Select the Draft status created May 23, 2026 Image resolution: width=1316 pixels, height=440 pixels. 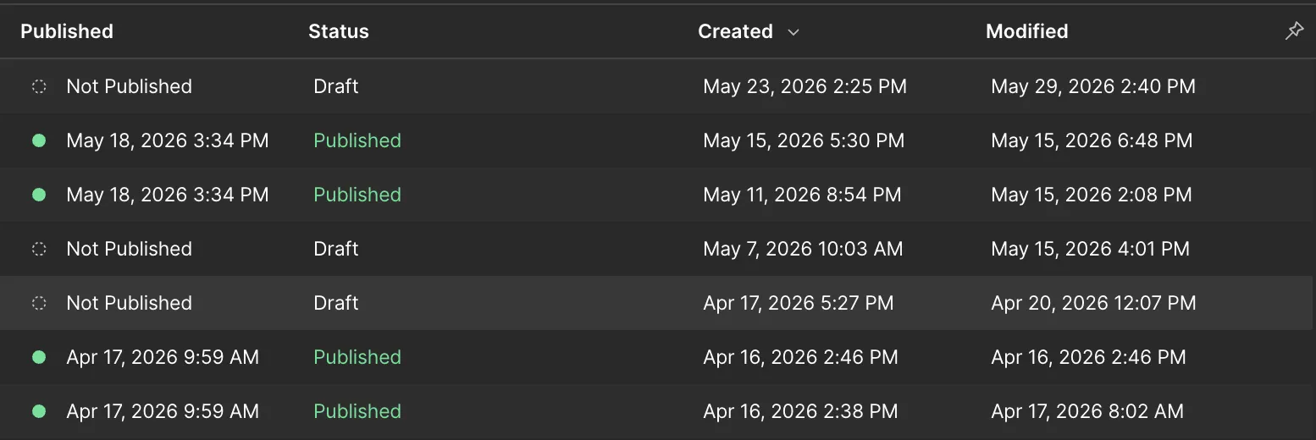(336, 86)
